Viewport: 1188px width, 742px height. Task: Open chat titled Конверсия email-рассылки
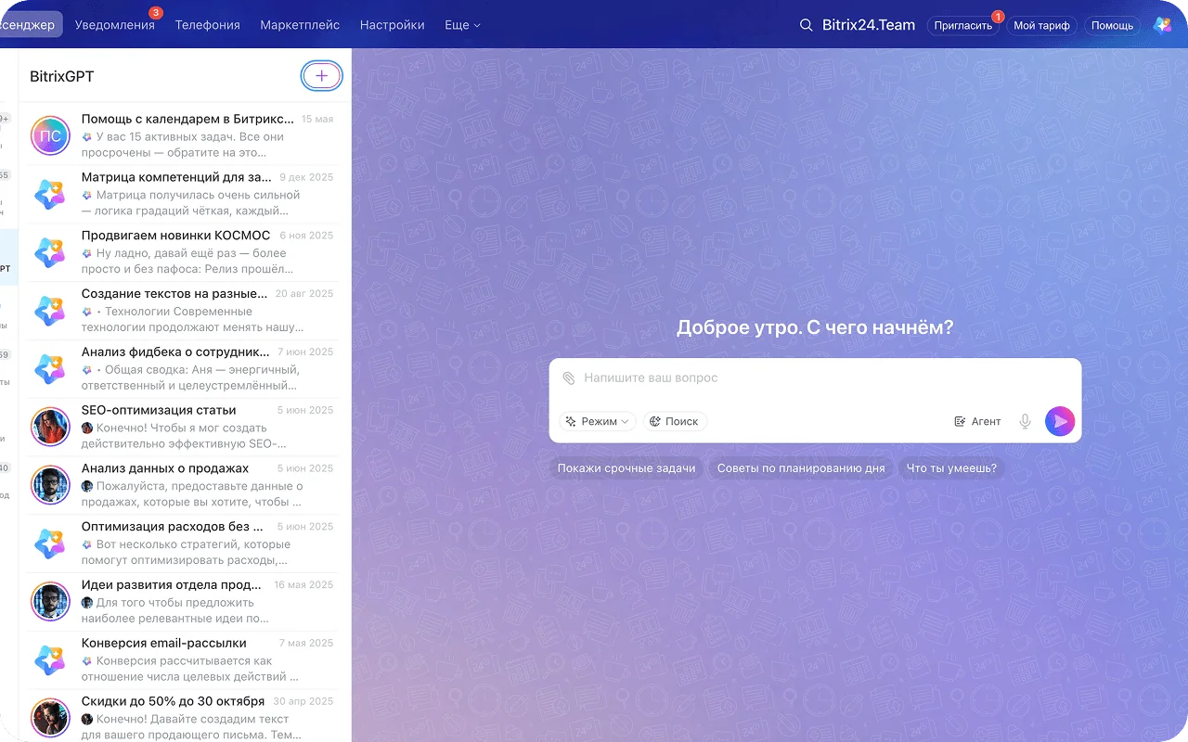click(182, 660)
